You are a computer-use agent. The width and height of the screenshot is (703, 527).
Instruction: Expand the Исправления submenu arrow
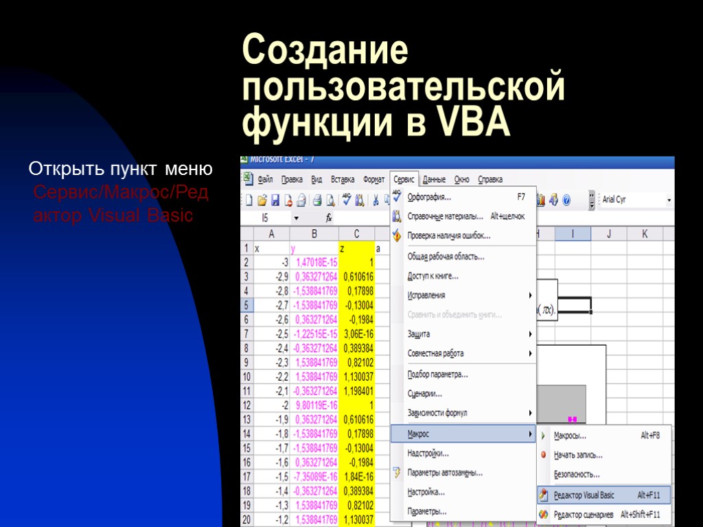[530, 295]
